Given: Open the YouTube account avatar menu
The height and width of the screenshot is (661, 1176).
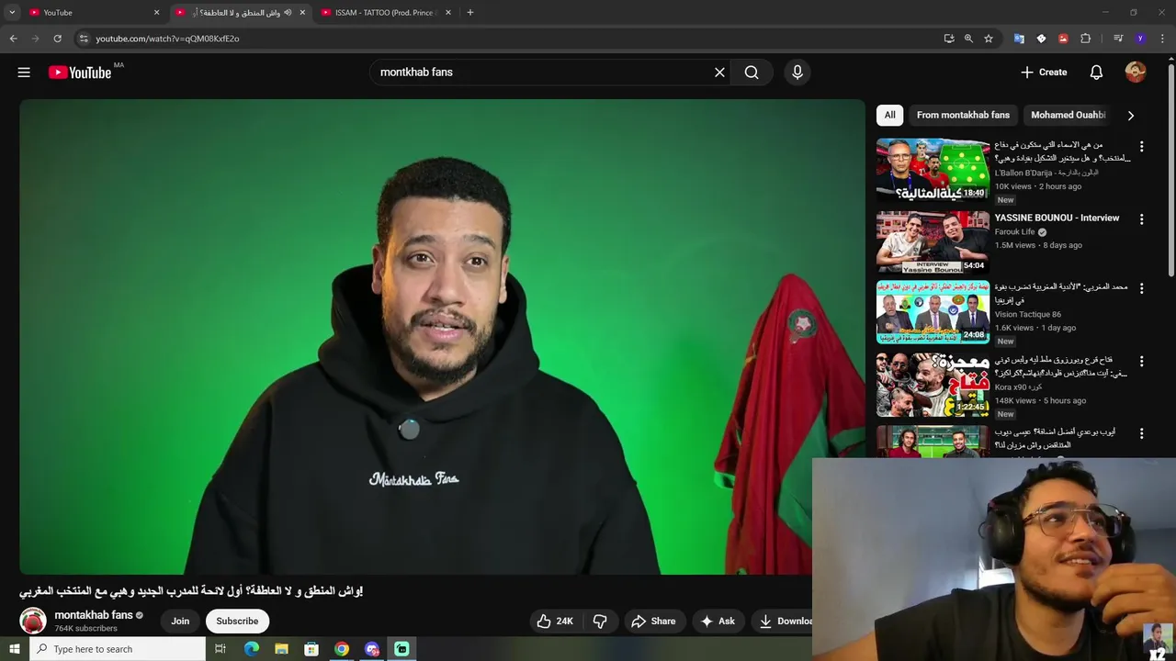Looking at the screenshot, I should pyautogui.click(x=1136, y=72).
